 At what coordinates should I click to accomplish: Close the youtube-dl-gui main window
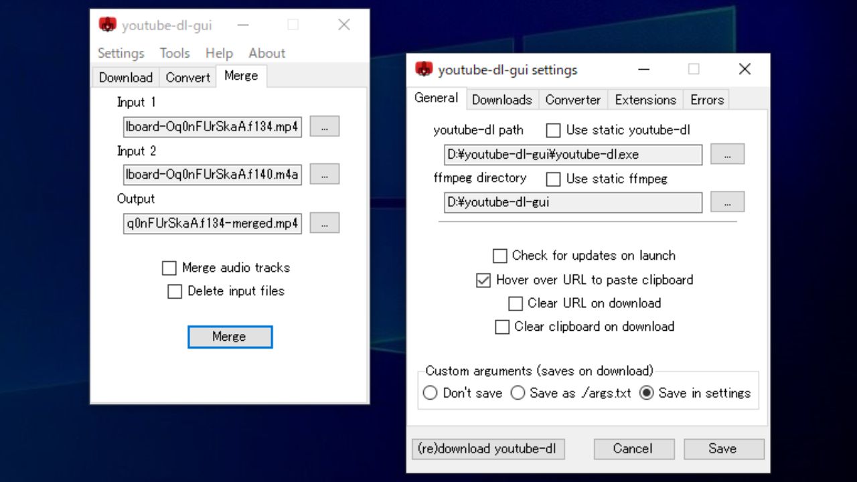[344, 25]
